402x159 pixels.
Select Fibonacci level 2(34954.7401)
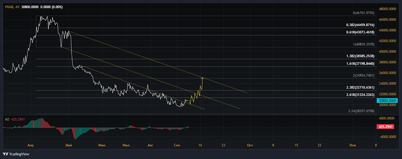point(363,75)
